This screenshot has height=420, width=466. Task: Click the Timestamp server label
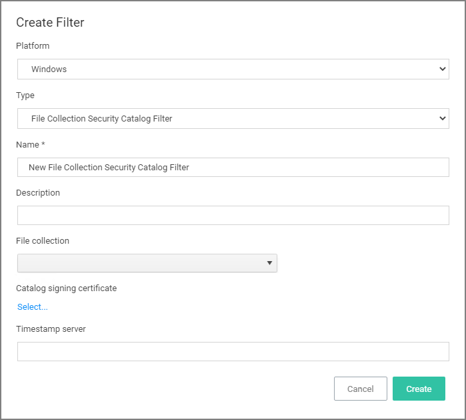(51, 329)
